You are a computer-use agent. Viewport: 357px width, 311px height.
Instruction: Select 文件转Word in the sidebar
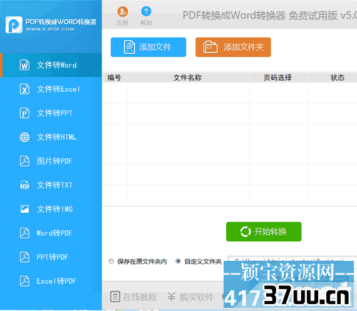(x=51, y=65)
